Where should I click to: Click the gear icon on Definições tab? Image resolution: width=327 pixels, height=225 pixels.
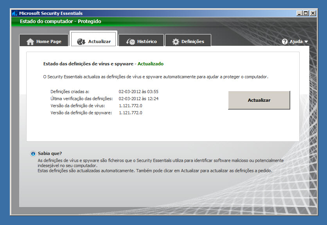pos(176,41)
